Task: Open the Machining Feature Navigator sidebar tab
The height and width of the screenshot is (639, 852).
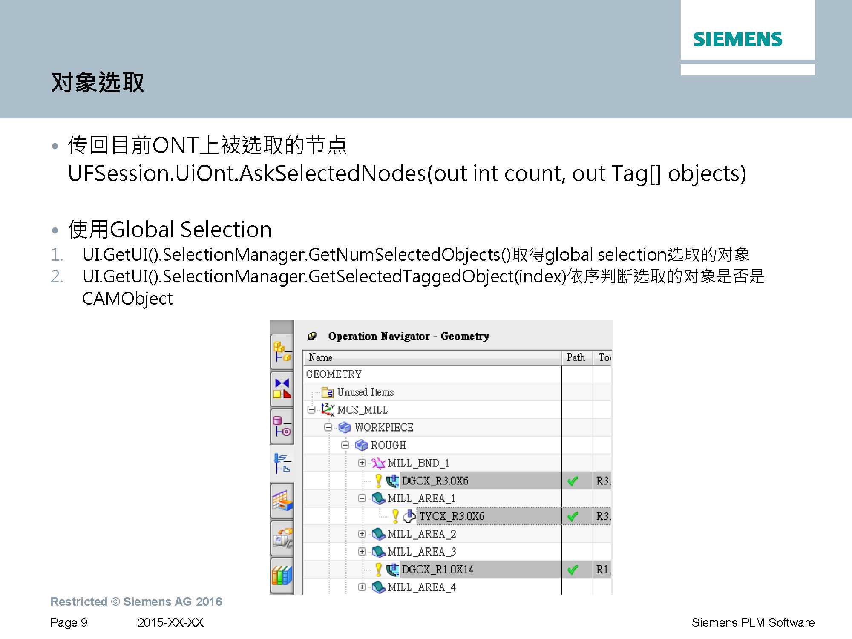Action: click(282, 501)
